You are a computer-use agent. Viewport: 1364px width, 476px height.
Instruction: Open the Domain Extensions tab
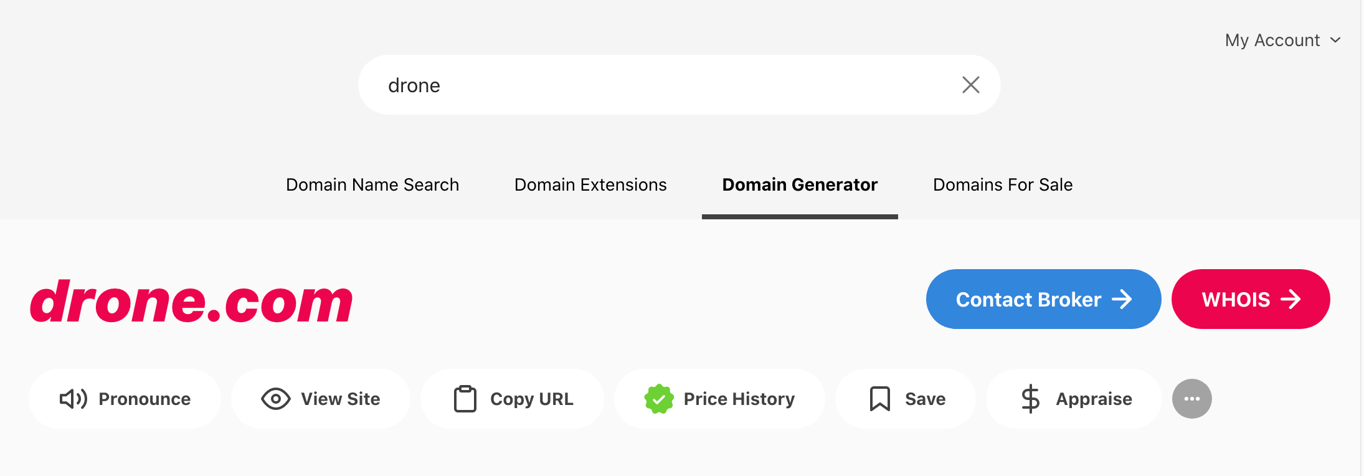(x=590, y=184)
